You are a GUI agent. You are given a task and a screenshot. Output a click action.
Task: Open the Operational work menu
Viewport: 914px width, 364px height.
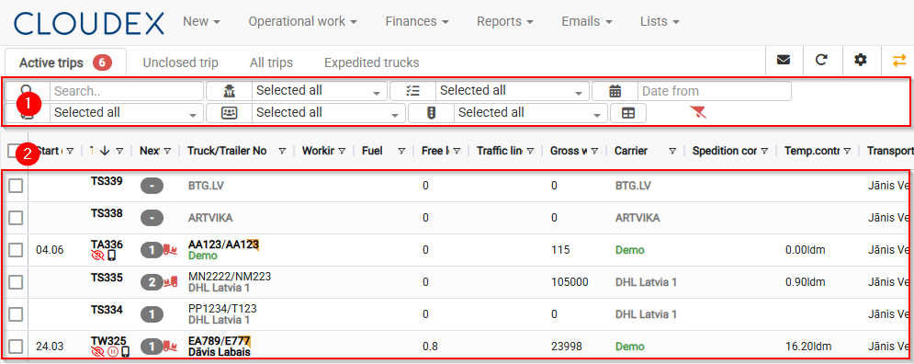[302, 21]
